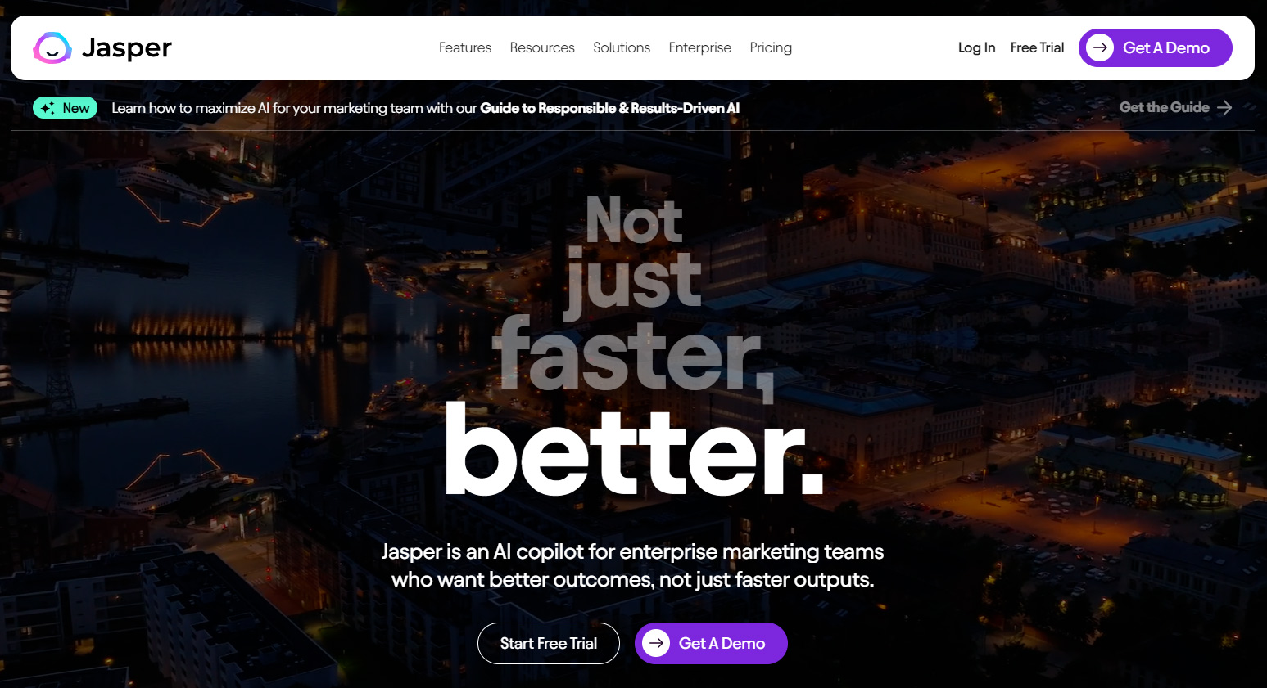Open the Solutions dropdown
The width and height of the screenshot is (1267, 688).
[622, 47]
